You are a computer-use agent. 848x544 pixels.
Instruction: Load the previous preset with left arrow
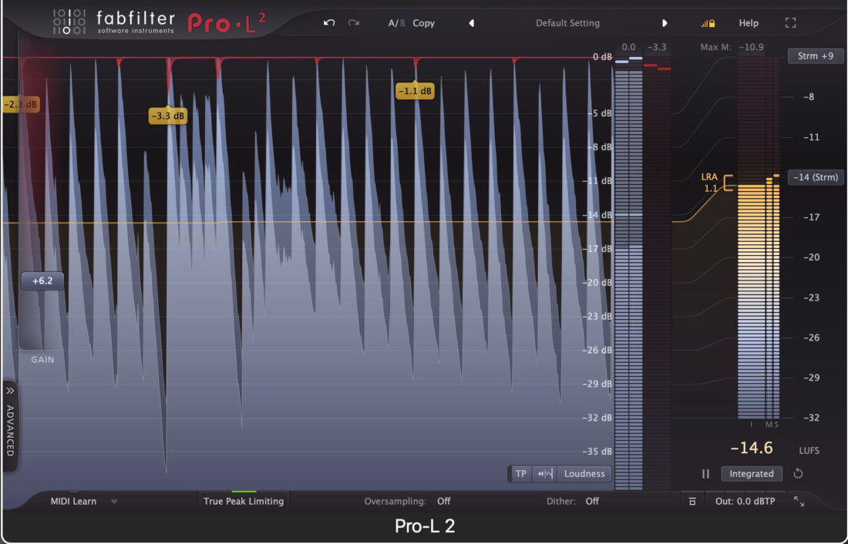pos(472,23)
